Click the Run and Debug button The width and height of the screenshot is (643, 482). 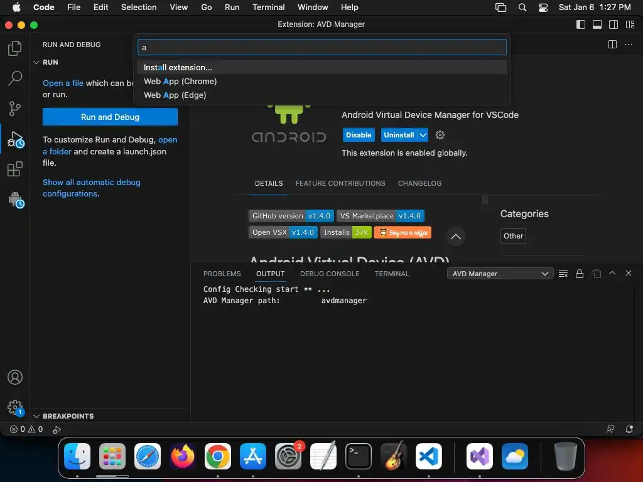tap(110, 117)
